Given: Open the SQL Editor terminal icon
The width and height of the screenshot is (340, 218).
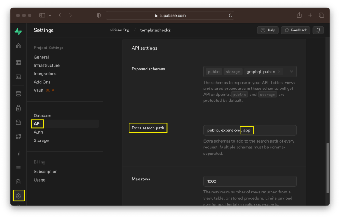Looking at the screenshot, I should tap(18, 77).
